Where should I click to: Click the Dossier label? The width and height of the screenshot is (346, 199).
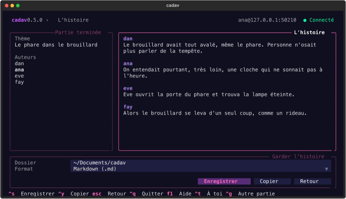click(25, 163)
